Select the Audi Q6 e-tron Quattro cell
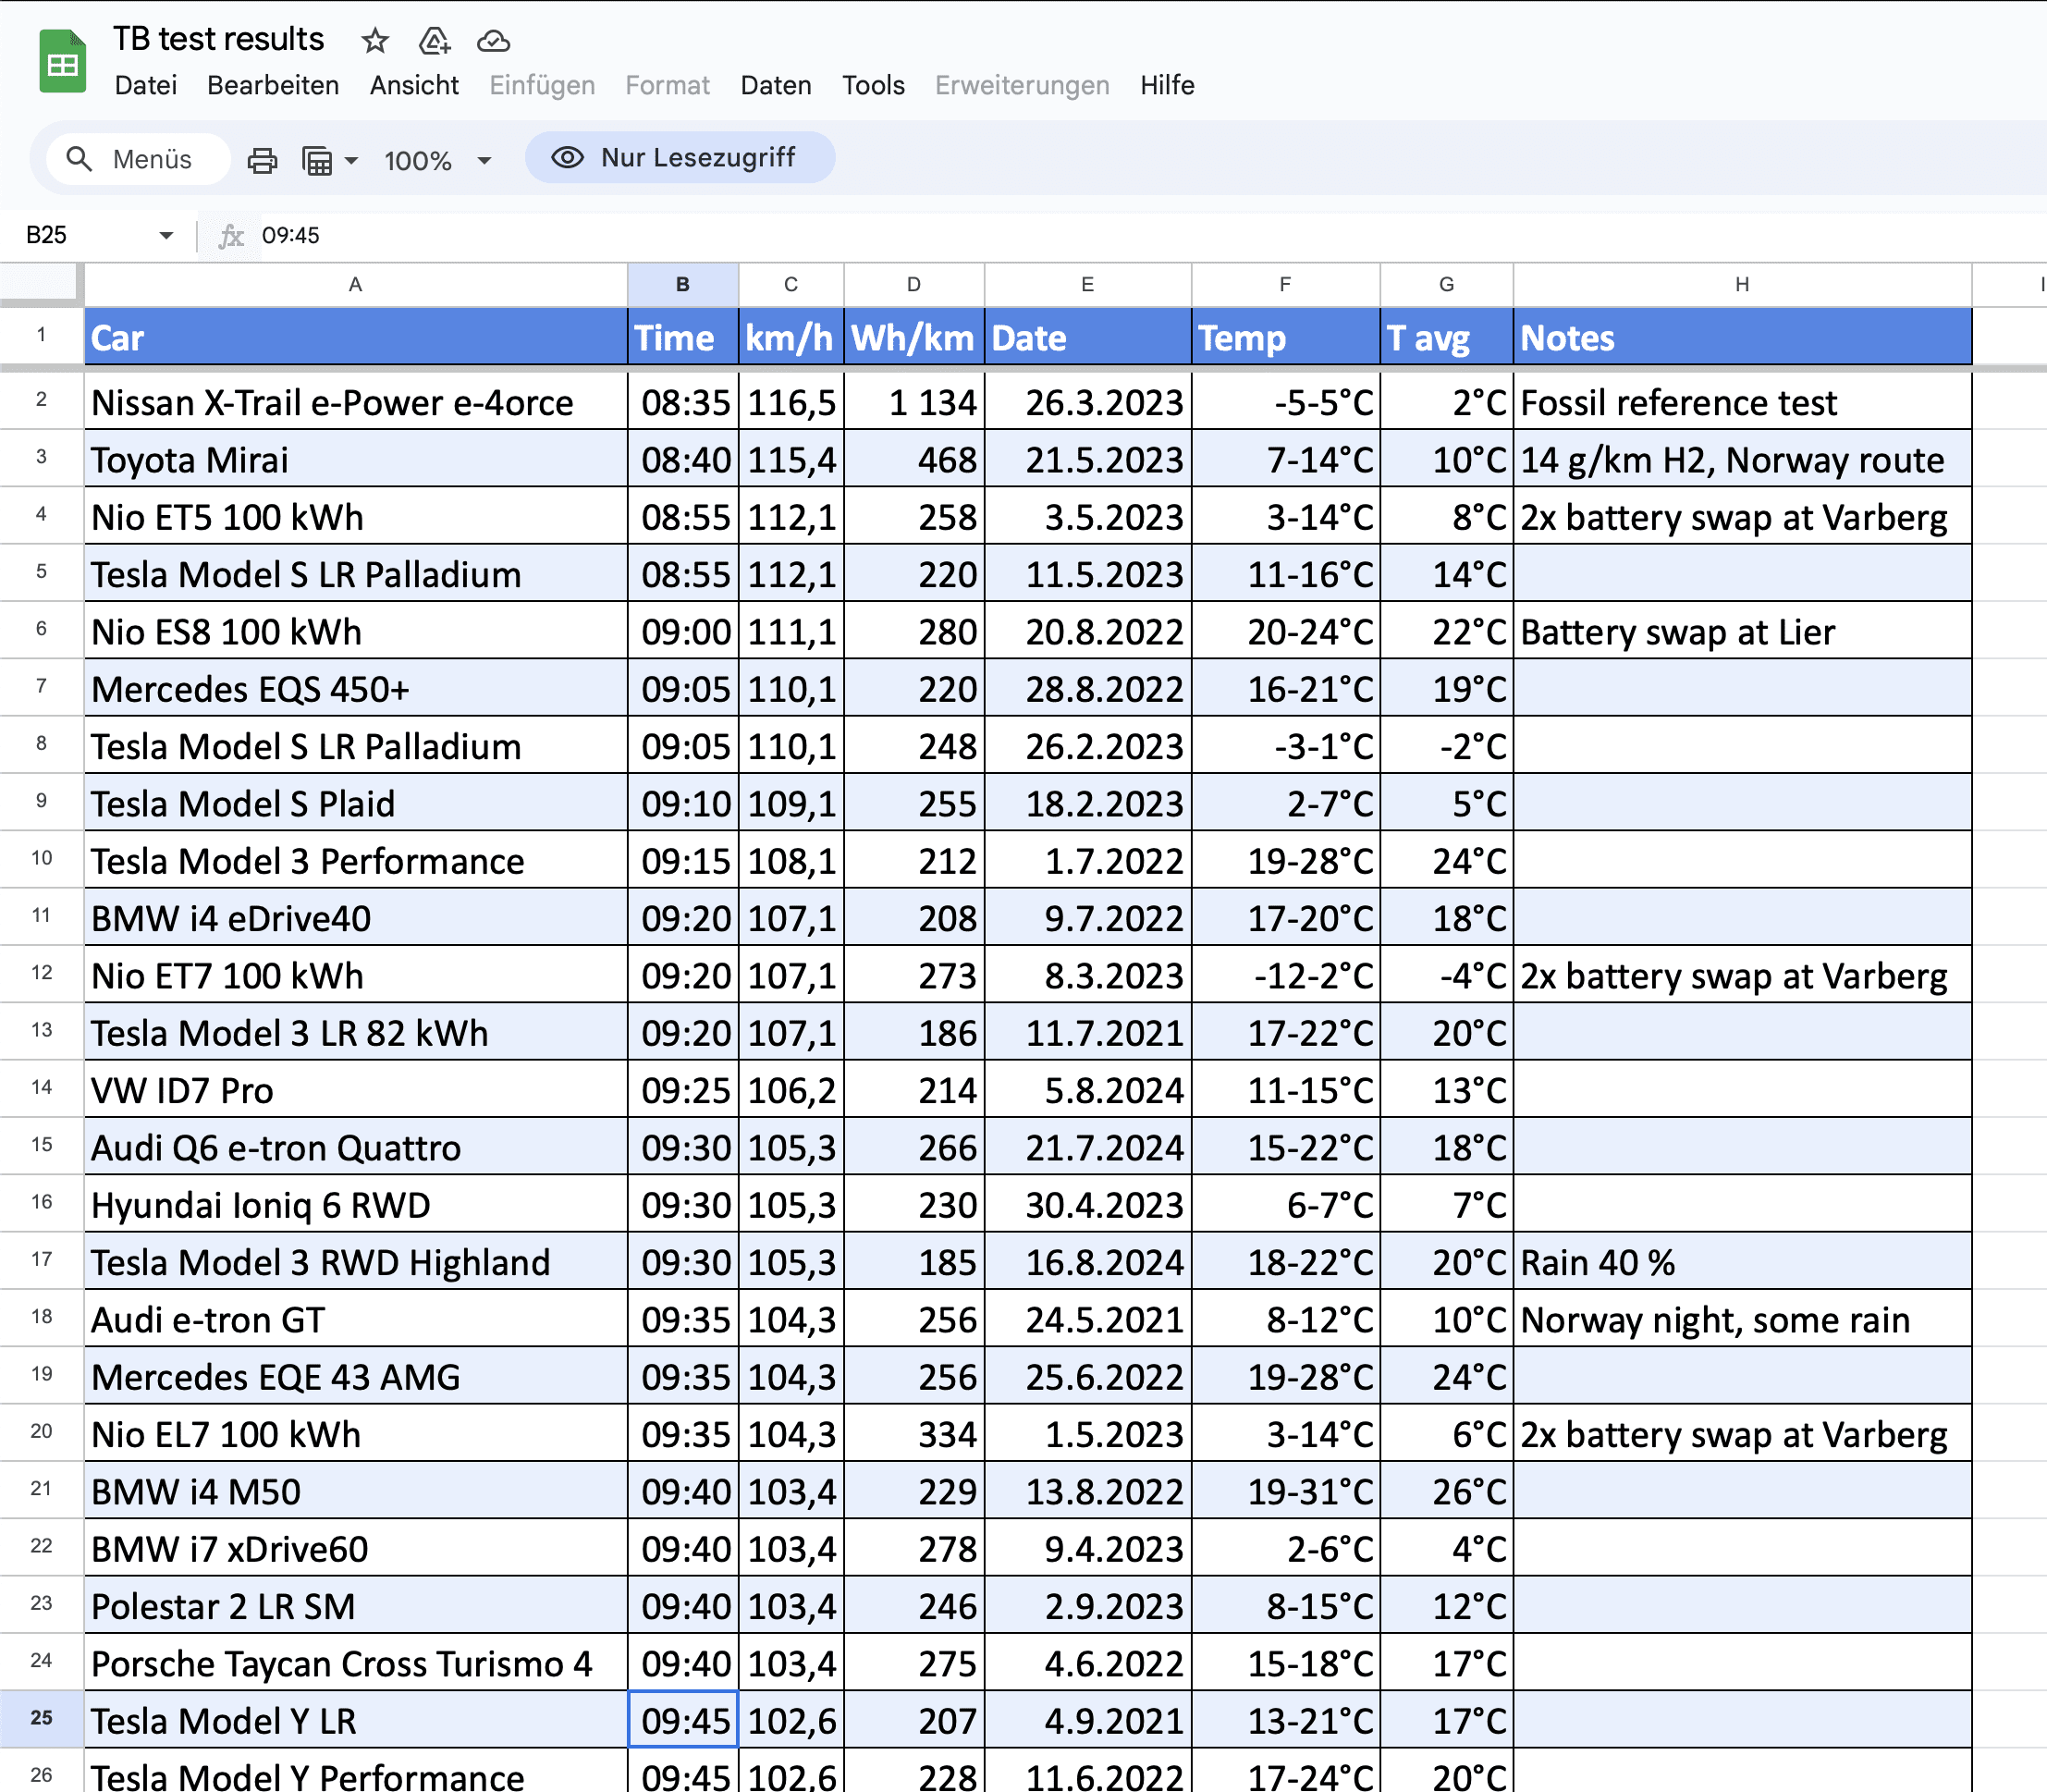The width and height of the screenshot is (2047, 1792). (x=356, y=1147)
